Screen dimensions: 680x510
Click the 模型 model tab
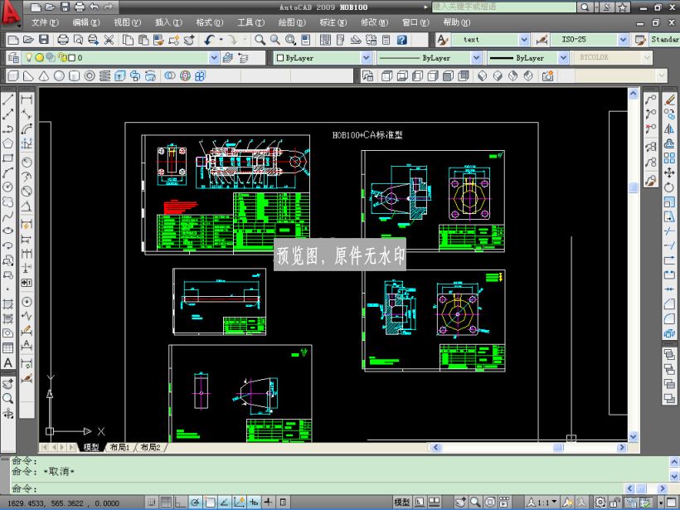click(x=91, y=447)
